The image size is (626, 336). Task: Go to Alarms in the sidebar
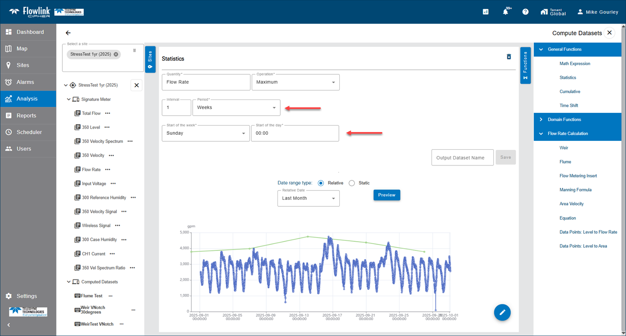25,82
